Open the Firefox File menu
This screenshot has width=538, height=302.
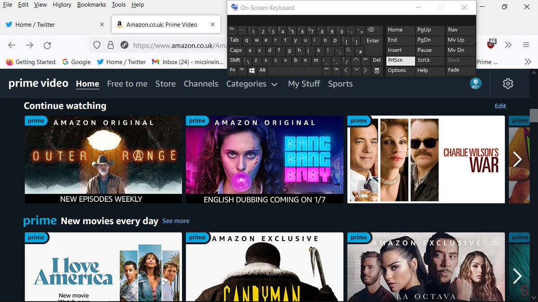coord(7,4)
